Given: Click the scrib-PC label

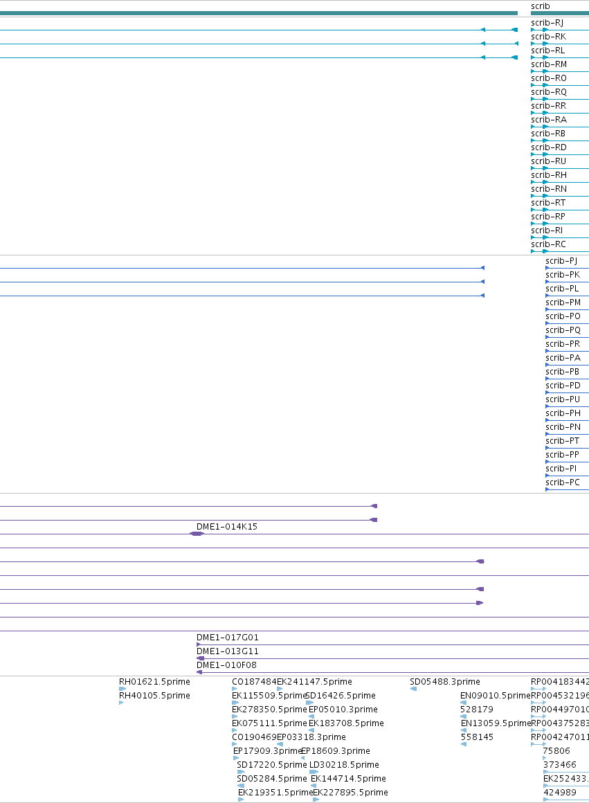Looking at the screenshot, I should tap(563, 482).
